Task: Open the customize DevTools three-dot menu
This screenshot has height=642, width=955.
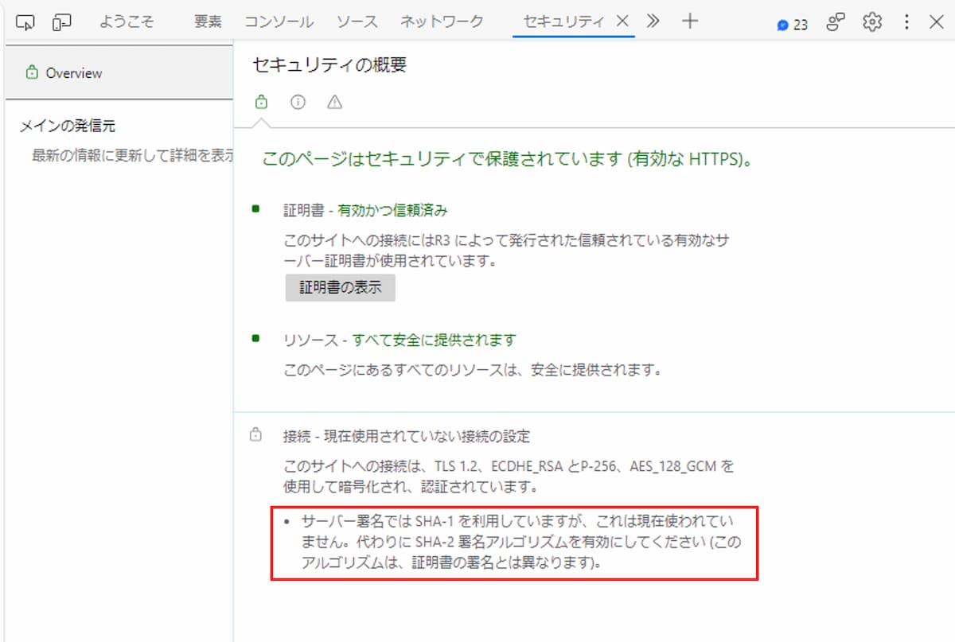Action: tap(907, 21)
